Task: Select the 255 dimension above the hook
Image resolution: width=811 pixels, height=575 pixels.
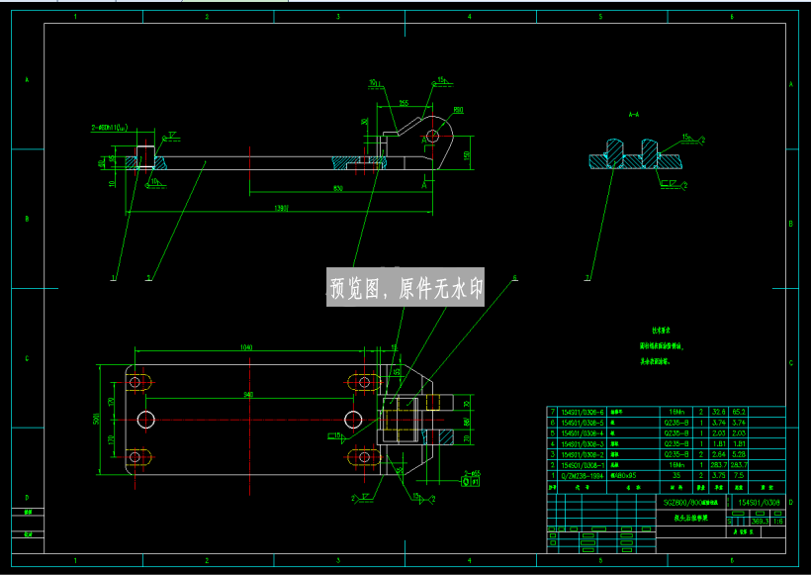Action: [x=404, y=103]
